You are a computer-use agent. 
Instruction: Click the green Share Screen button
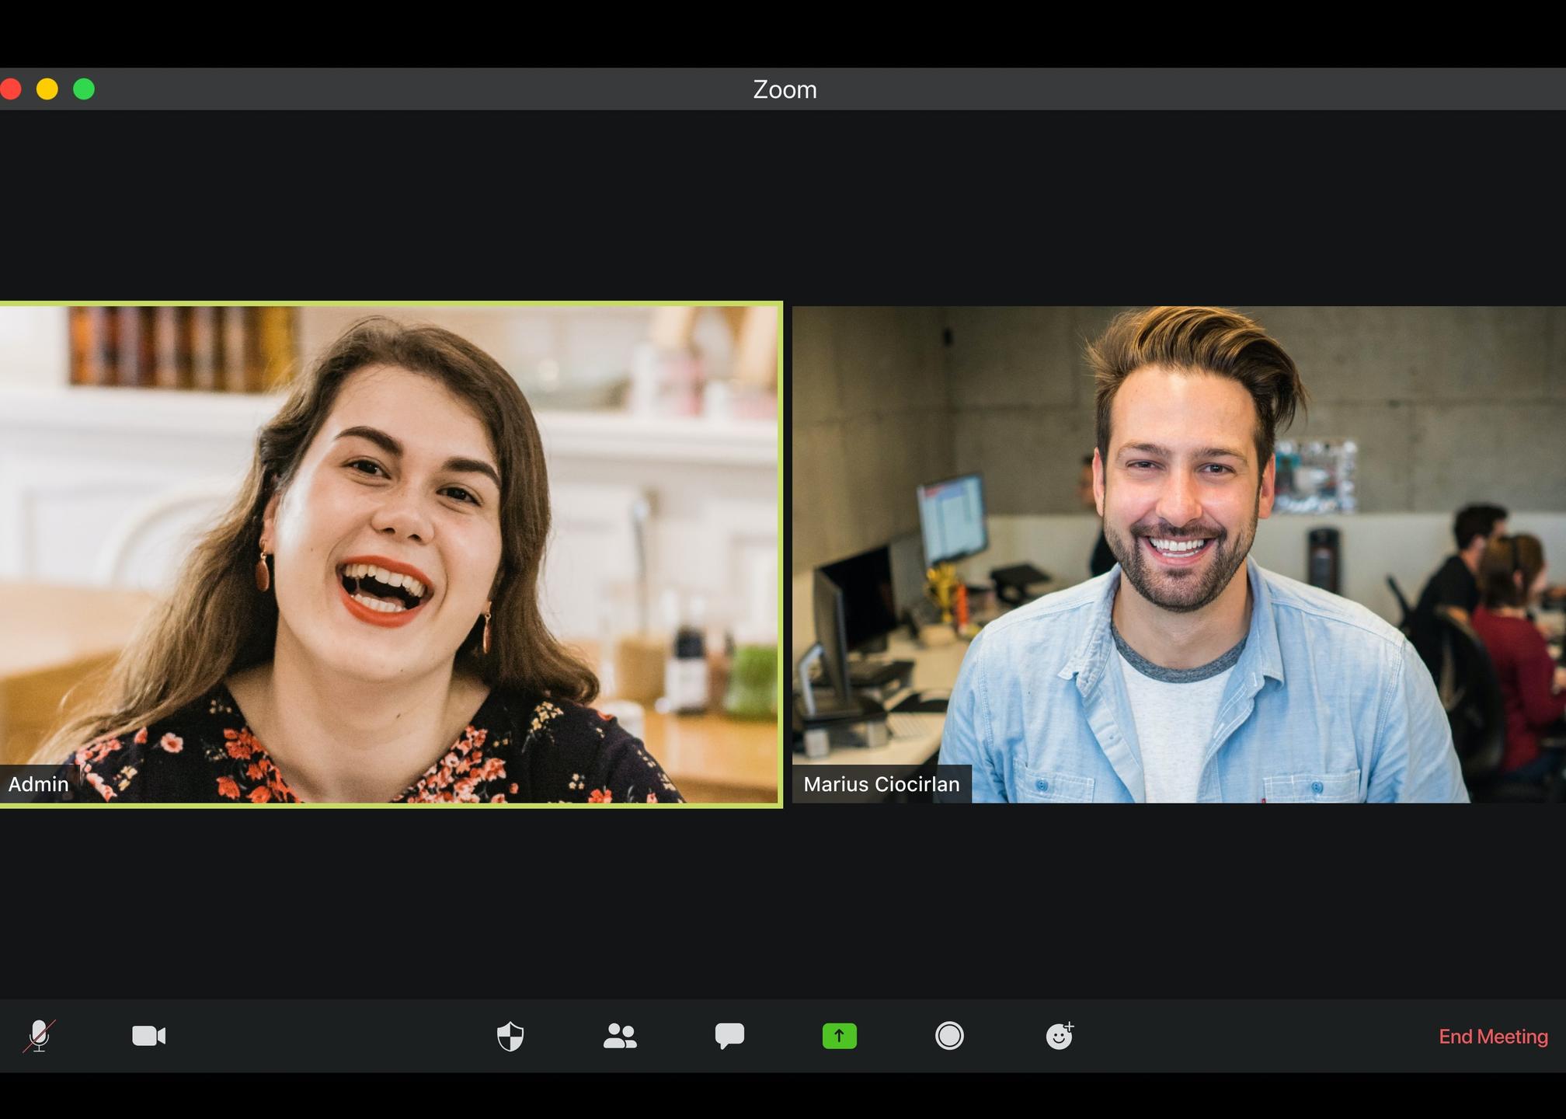[839, 1036]
